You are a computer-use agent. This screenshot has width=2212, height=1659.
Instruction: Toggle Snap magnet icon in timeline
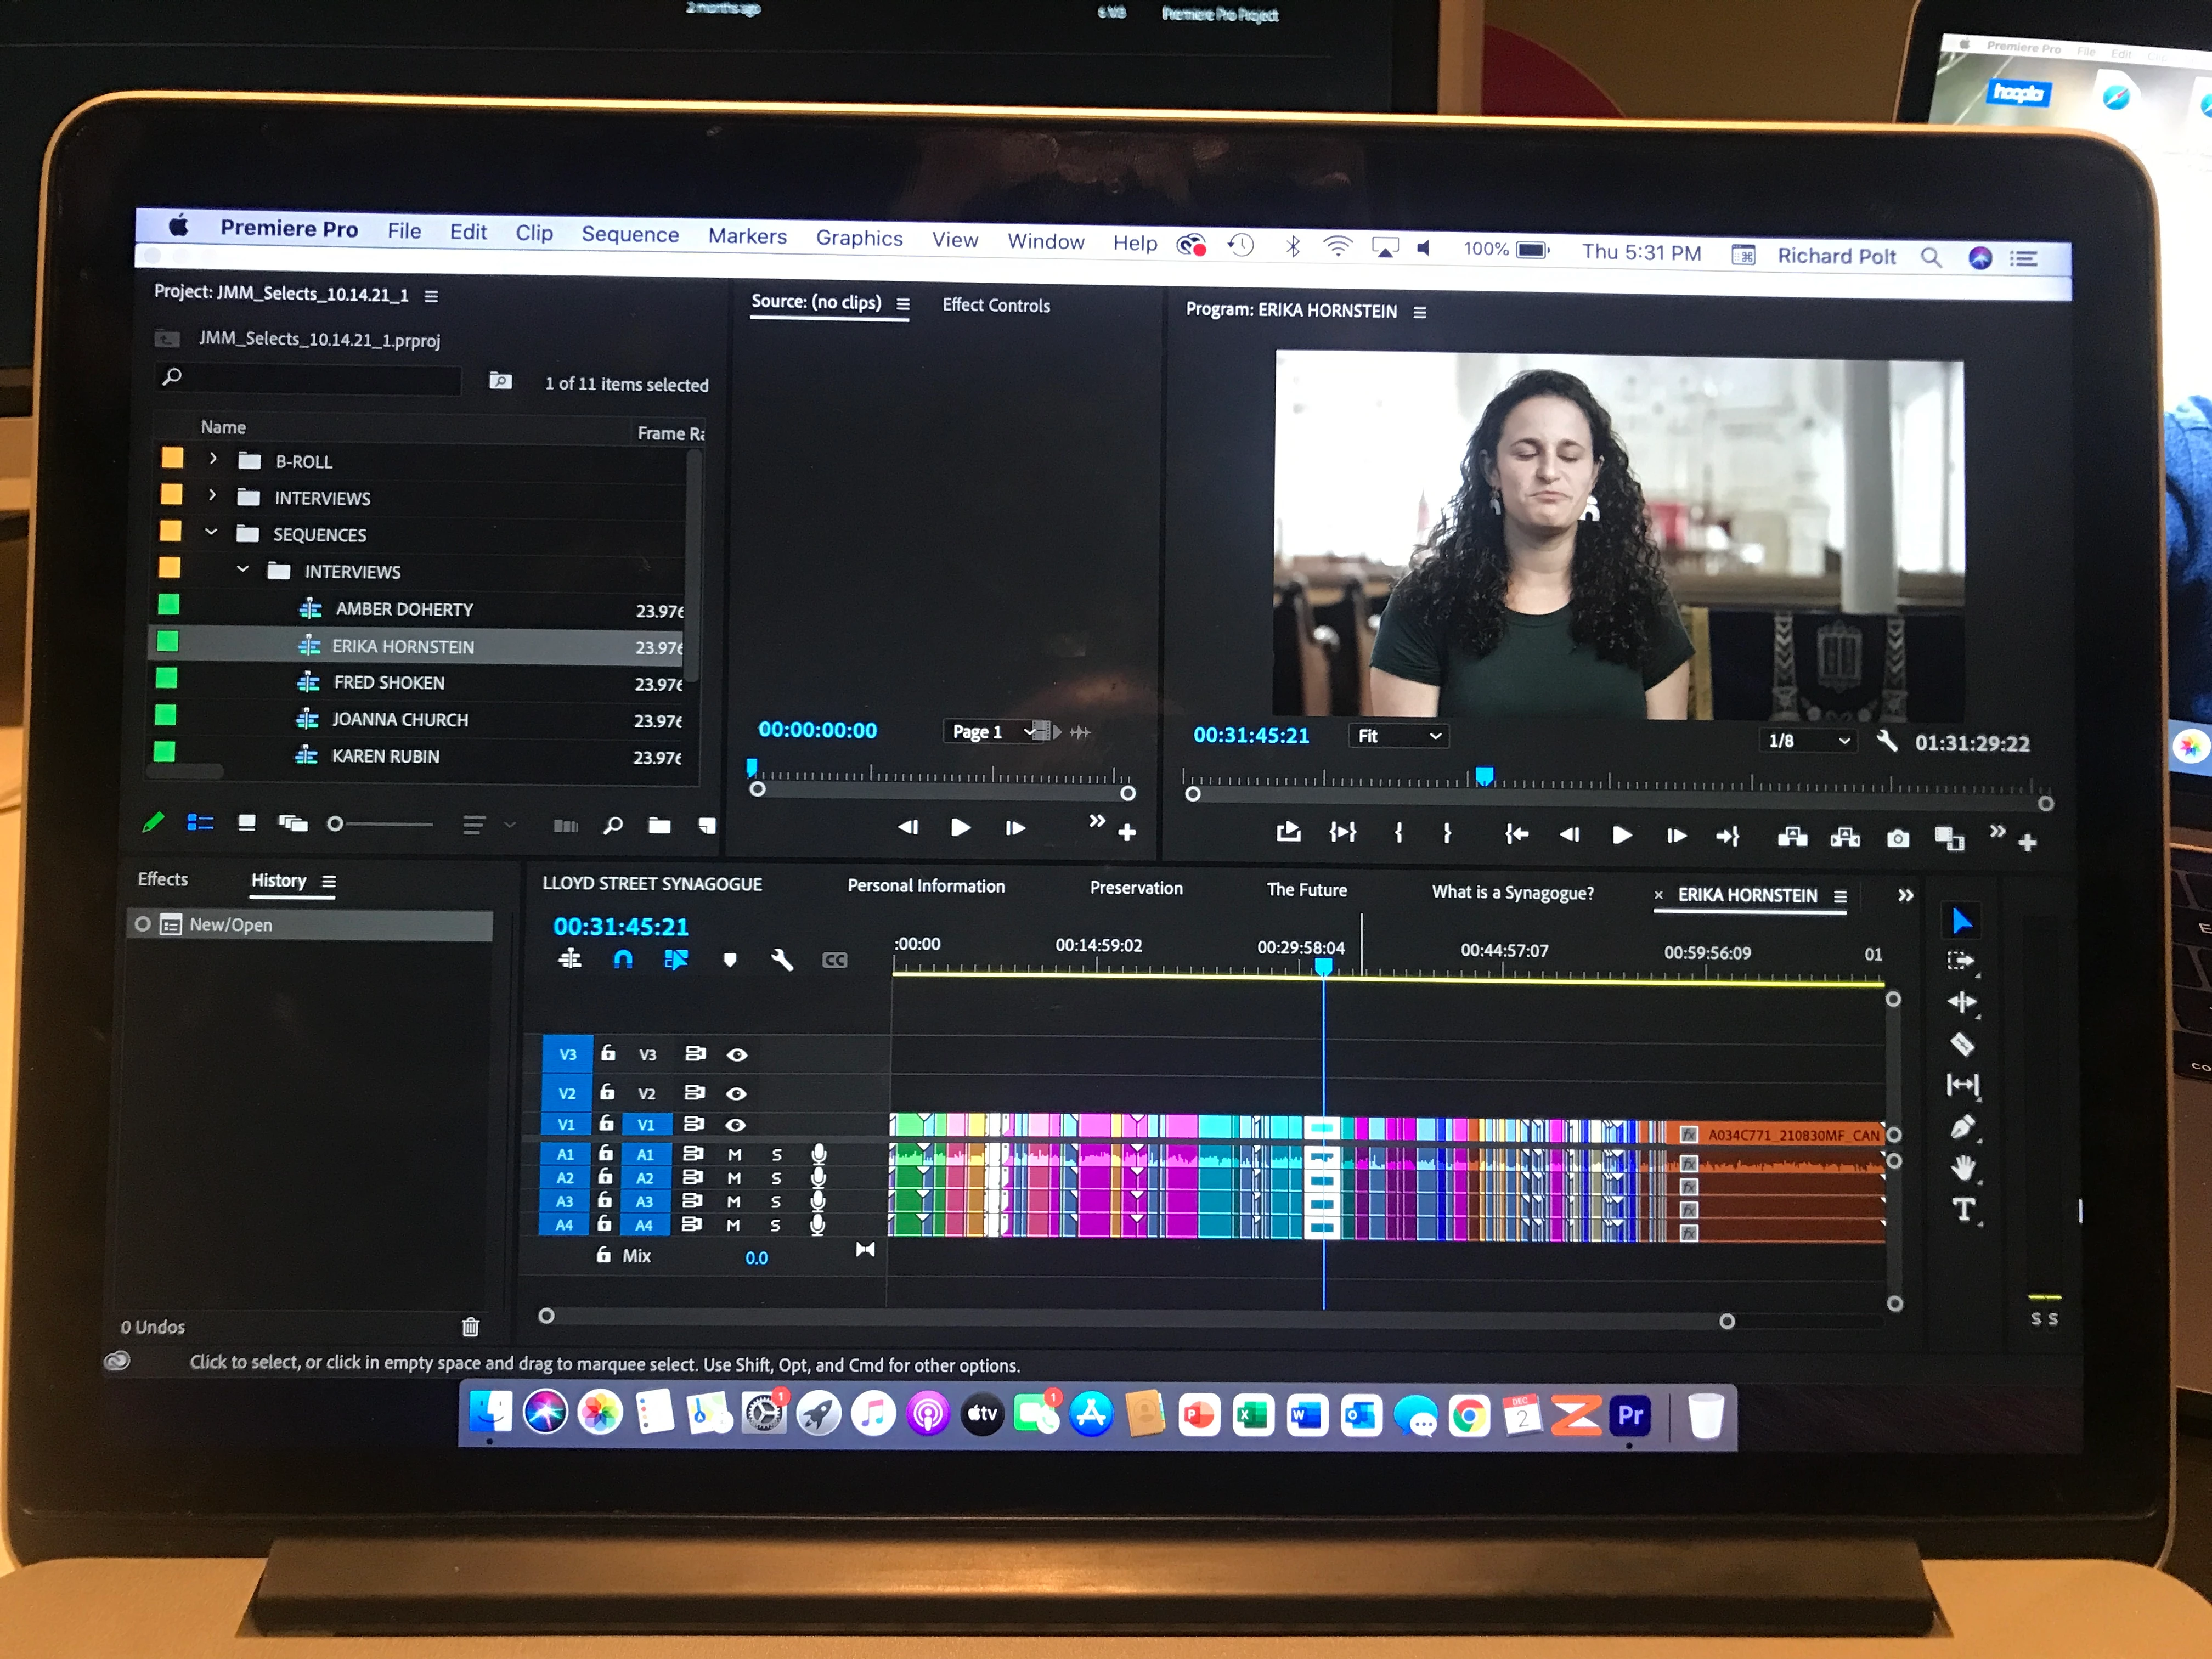click(622, 959)
